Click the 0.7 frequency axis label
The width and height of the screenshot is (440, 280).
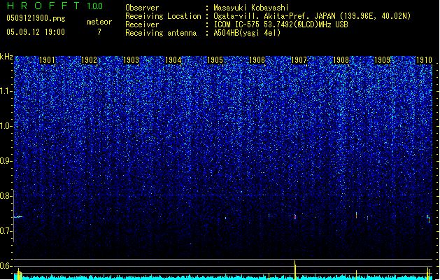pyautogui.click(x=6, y=231)
